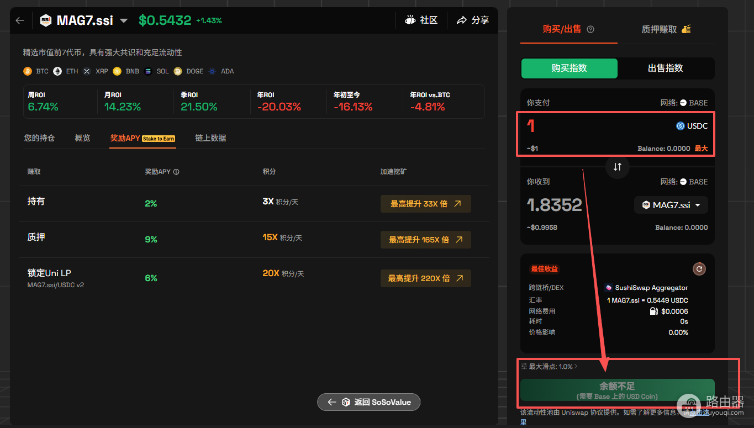Click the exchange rate 1 MAG7.ssi = 0.5449 USDC
Screen dimensions: 754x428
647,300
